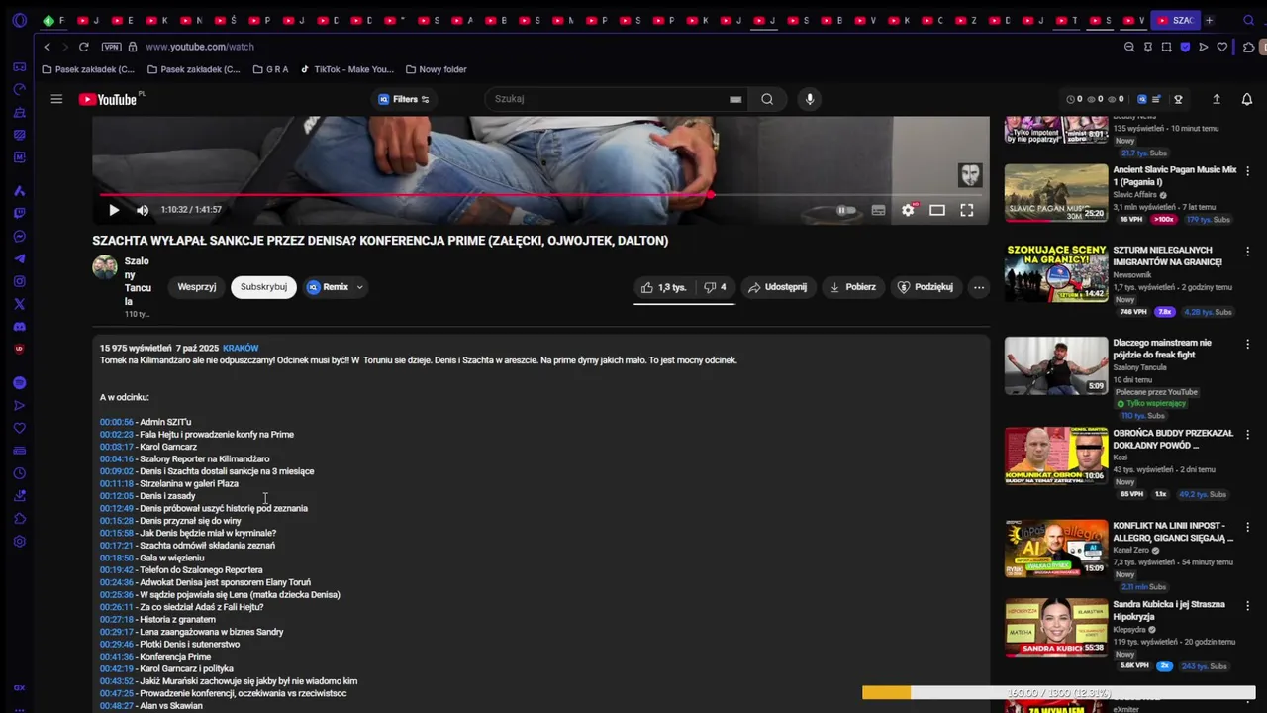Open a new tab with plus

(1209, 20)
